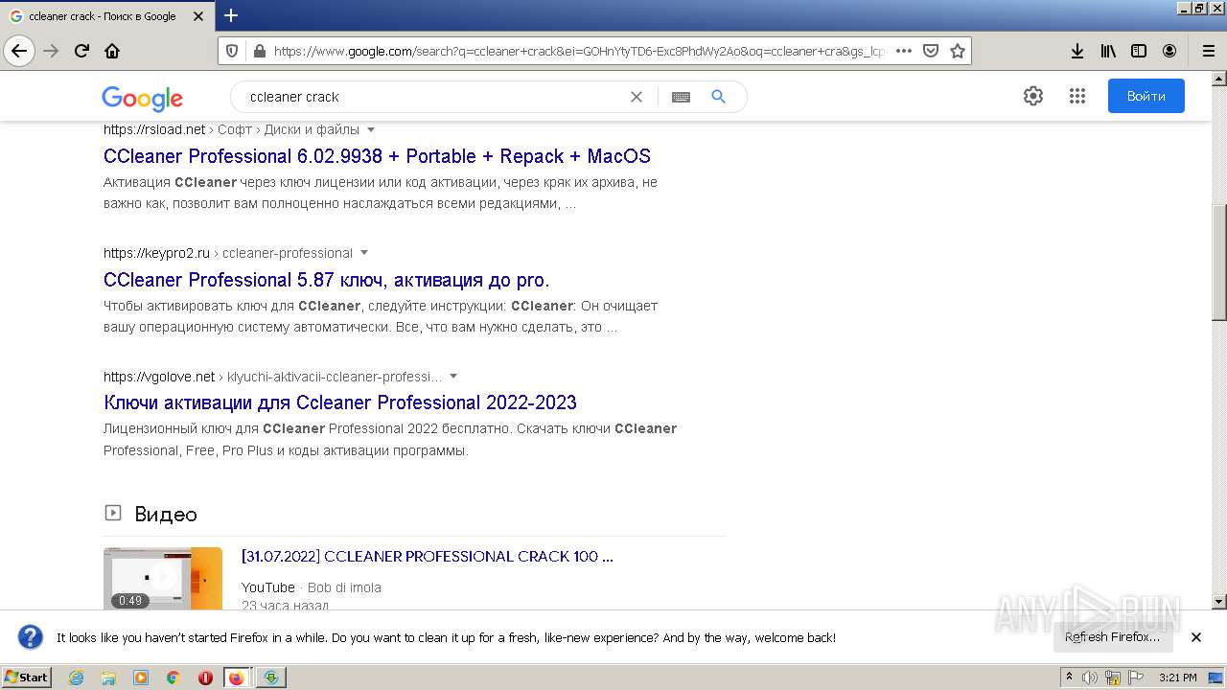Image resolution: width=1227 pixels, height=690 pixels.
Task: Click the Видео section heading
Action: coord(166,515)
